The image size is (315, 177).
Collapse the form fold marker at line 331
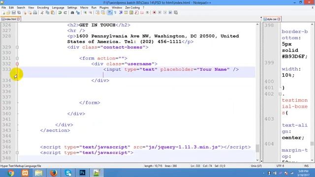[x=17, y=59]
